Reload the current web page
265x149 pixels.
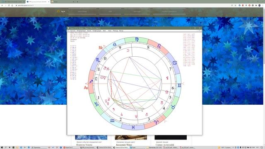pyautogui.click(x=9, y=5)
